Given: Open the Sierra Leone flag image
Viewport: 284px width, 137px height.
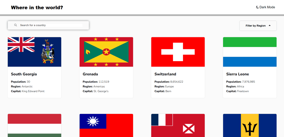Looking at the screenshot, I should tap(250, 52).
